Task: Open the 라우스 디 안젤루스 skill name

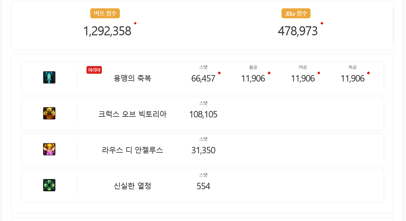Action: pos(132,150)
